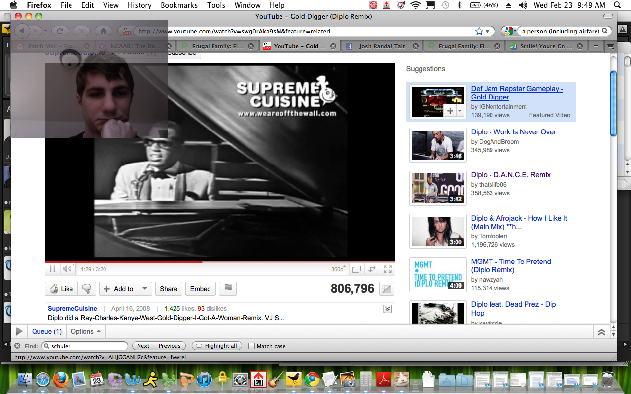Play the queue with the triangle button
The image size is (631, 394).
[19, 331]
